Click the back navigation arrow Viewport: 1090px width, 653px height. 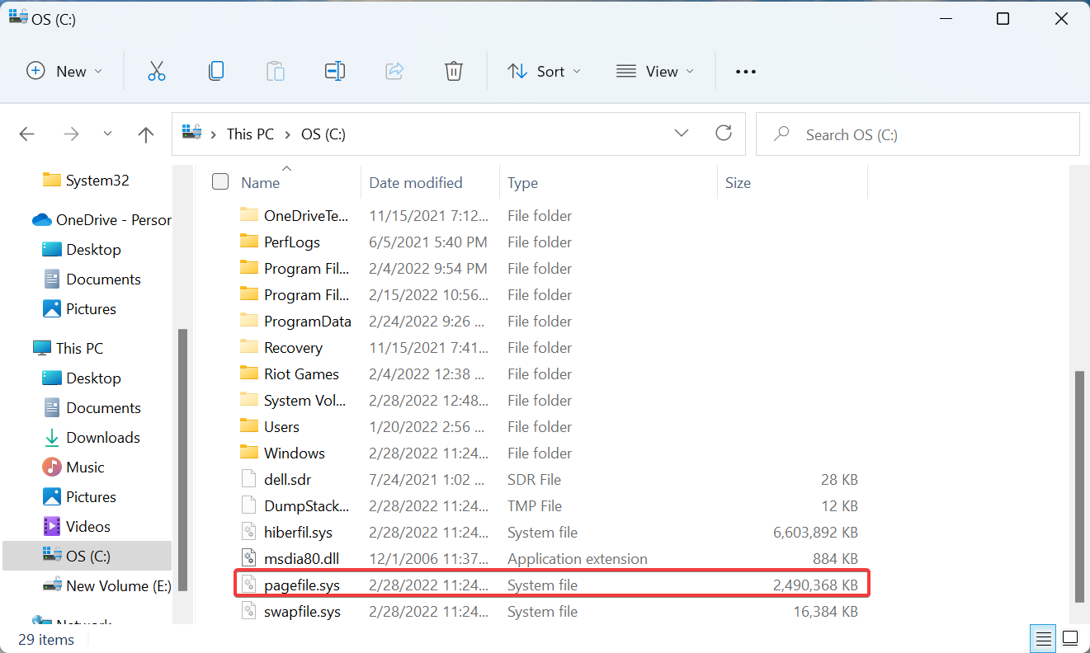(x=26, y=134)
